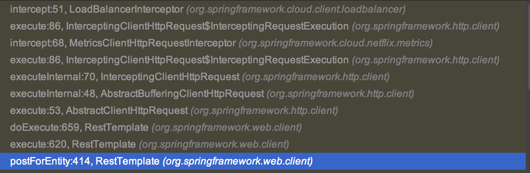
Task: Click package name on the executeInternal:70 row
Action: coord(316,77)
